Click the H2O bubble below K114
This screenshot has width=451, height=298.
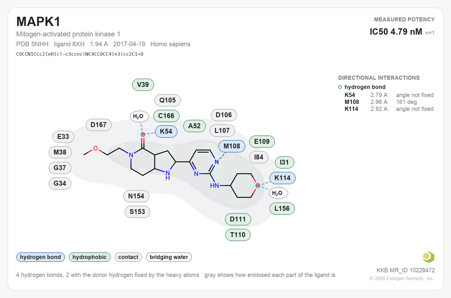point(278,193)
